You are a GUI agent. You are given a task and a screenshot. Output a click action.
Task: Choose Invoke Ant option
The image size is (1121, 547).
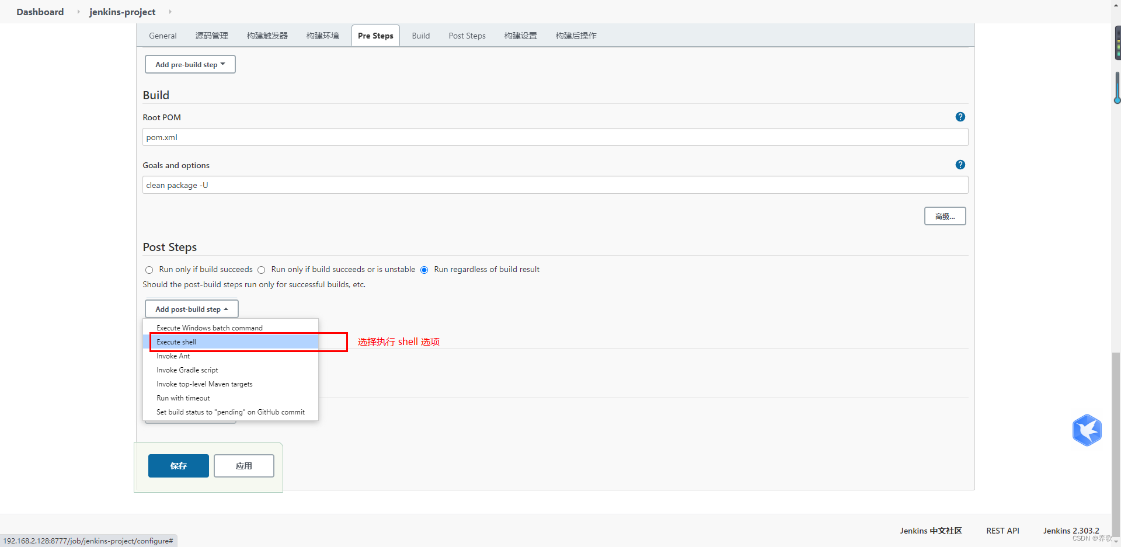(x=231, y=356)
